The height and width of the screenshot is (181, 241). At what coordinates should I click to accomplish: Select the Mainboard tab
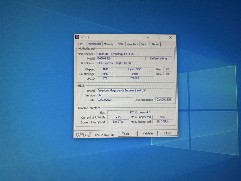(94, 44)
